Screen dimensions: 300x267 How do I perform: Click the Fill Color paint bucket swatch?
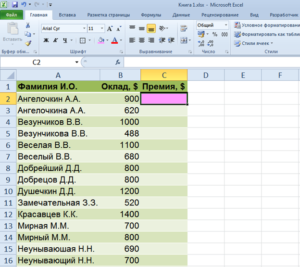100,40
